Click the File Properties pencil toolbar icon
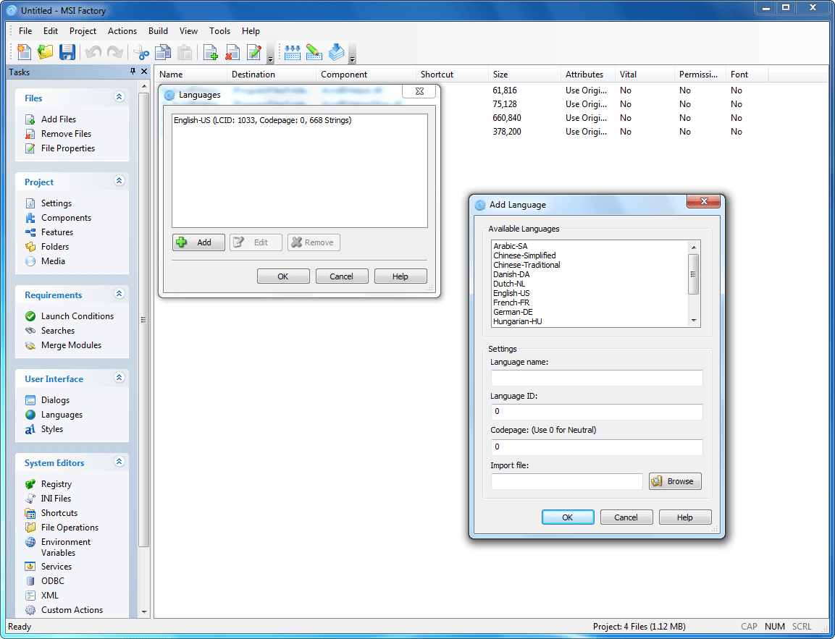This screenshot has height=639, width=835. (253, 52)
